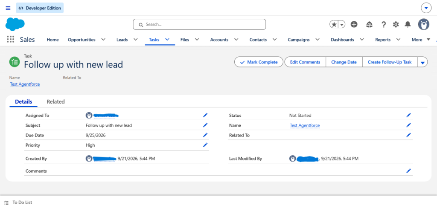Open the hamburger menu at top left

pyautogui.click(x=8, y=8)
